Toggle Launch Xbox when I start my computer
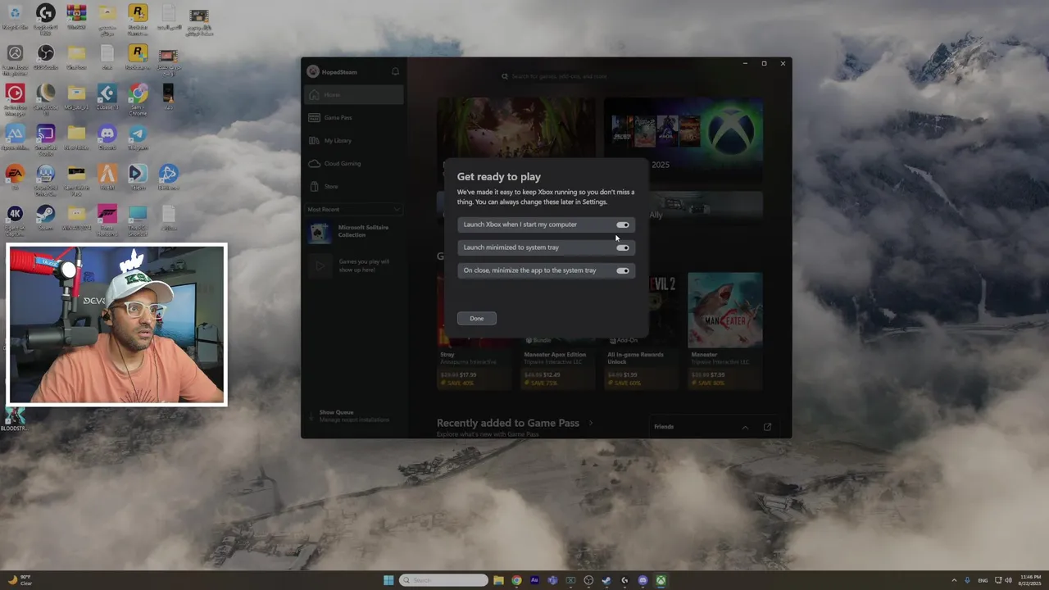Viewport: 1049px width, 590px height. pos(623,225)
